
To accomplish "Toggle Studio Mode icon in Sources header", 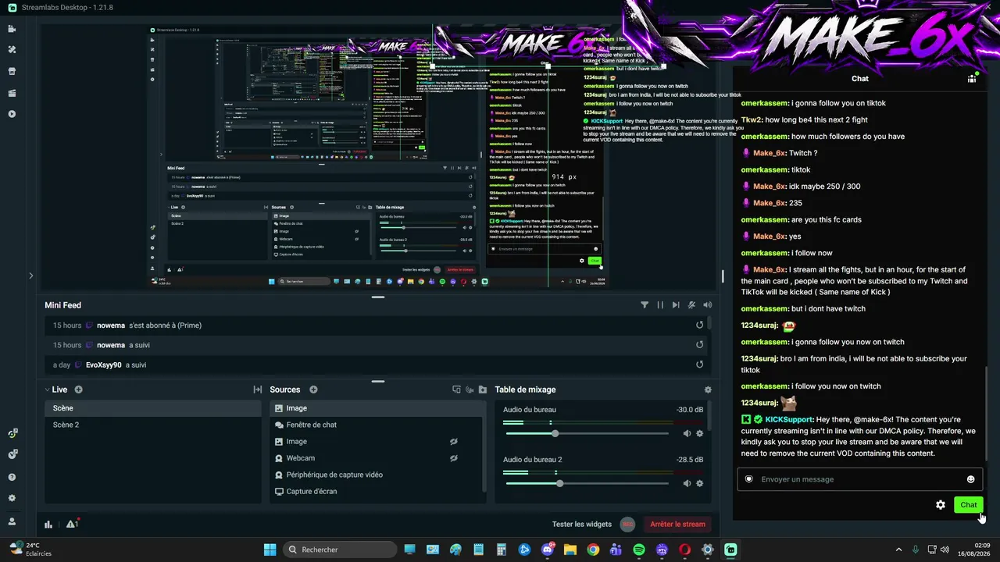I will [457, 389].
